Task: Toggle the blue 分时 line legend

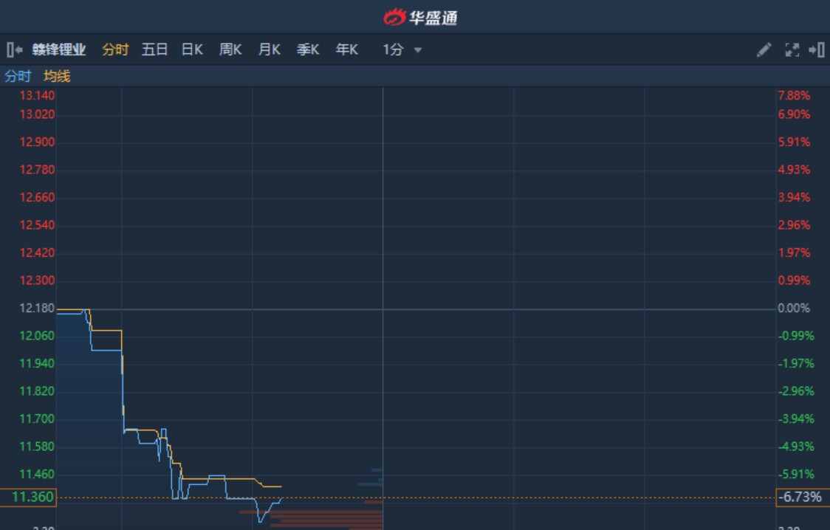Action: [18, 76]
